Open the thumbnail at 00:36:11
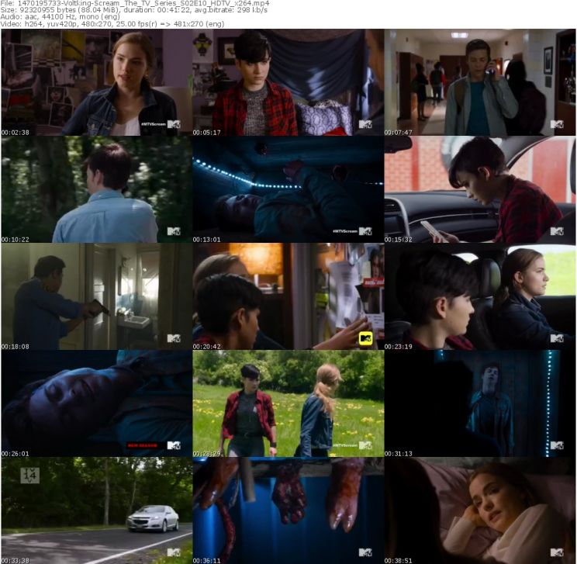577x564 pixels. (288, 510)
